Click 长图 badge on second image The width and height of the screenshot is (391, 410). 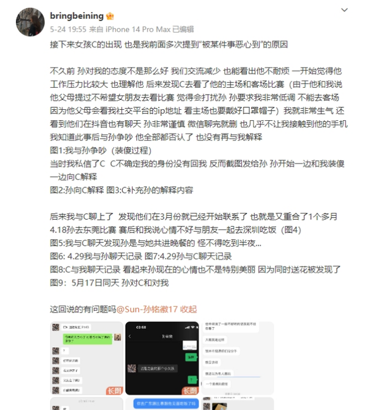(x=190, y=390)
